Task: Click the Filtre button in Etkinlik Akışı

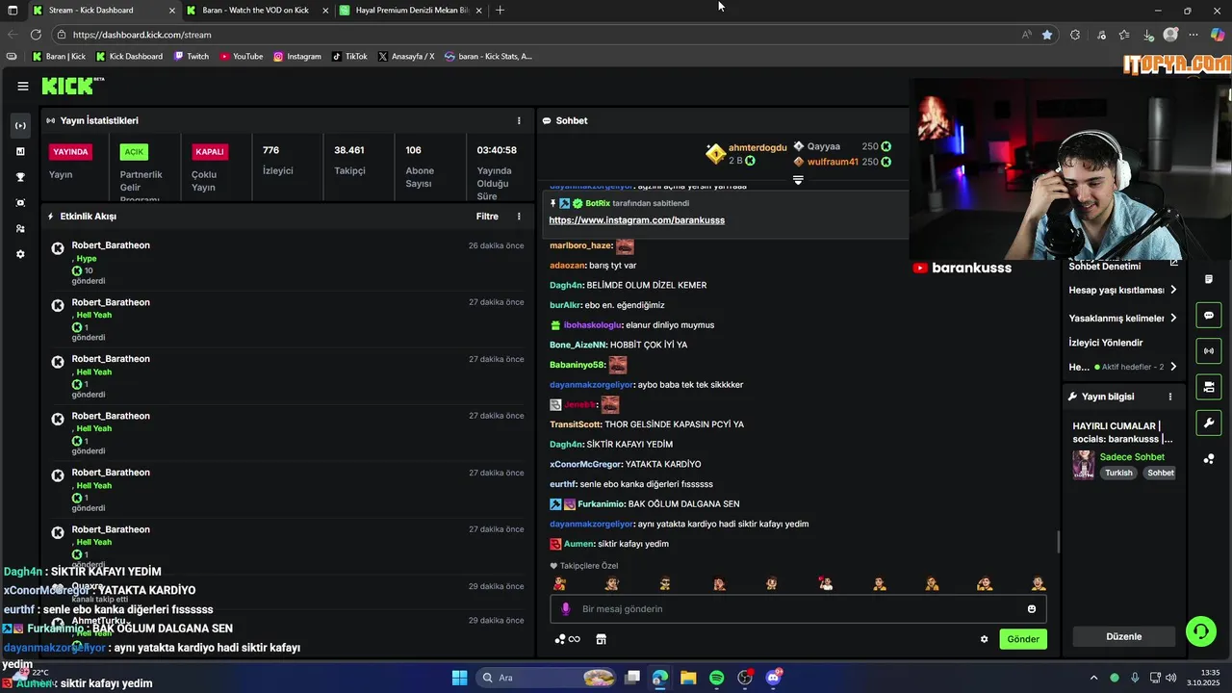Action: pyautogui.click(x=487, y=217)
